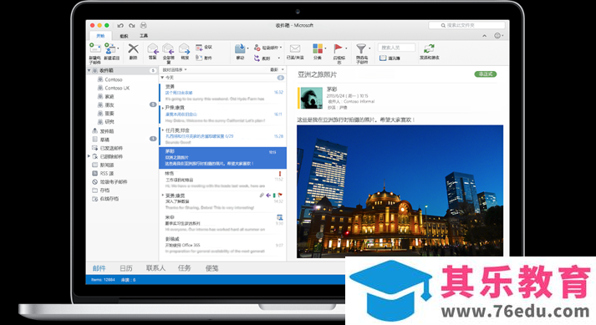The image size is (596, 325).
Task: Click the Junk mail icon in ribbon
Action: pyautogui.click(x=257, y=48)
